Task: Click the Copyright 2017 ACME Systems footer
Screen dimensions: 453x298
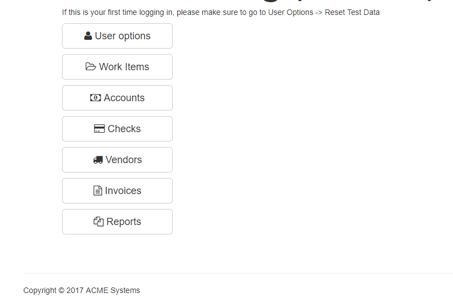Action: (x=81, y=290)
